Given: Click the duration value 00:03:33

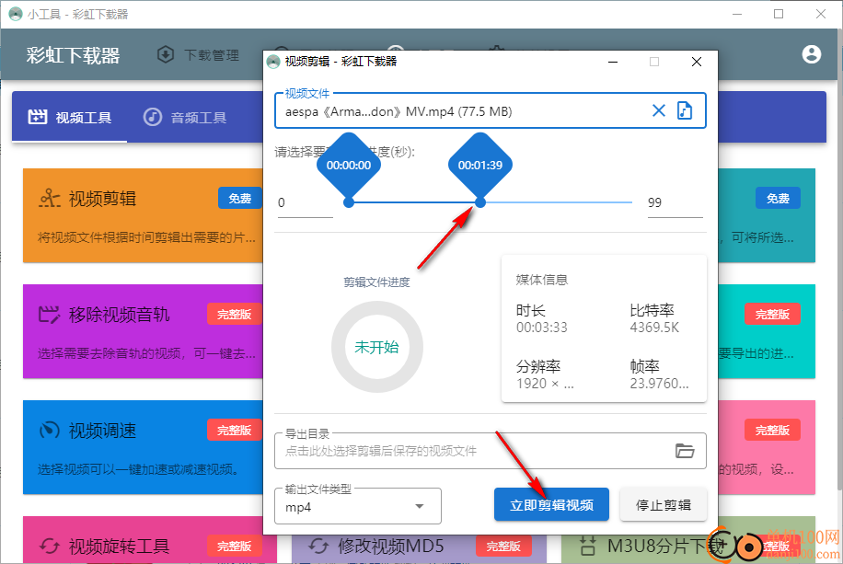Looking at the screenshot, I should tap(541, 328).
